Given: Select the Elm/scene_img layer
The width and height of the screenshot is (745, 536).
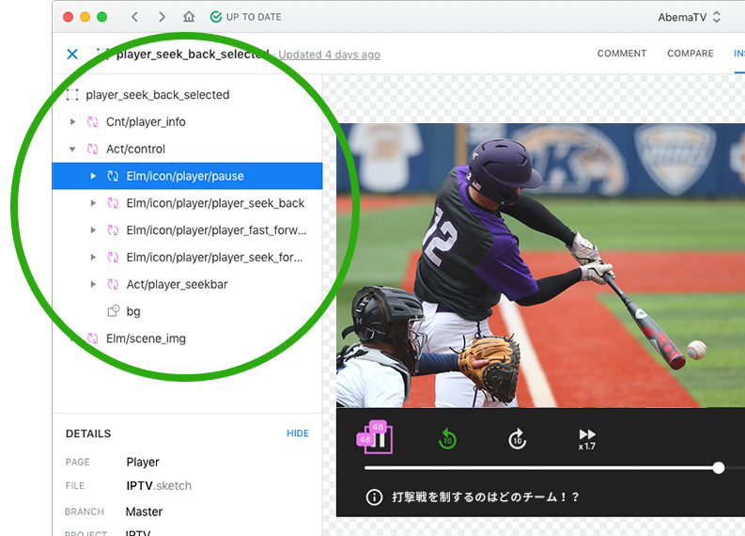Looking at the screenshot, I should click(146, 339).
